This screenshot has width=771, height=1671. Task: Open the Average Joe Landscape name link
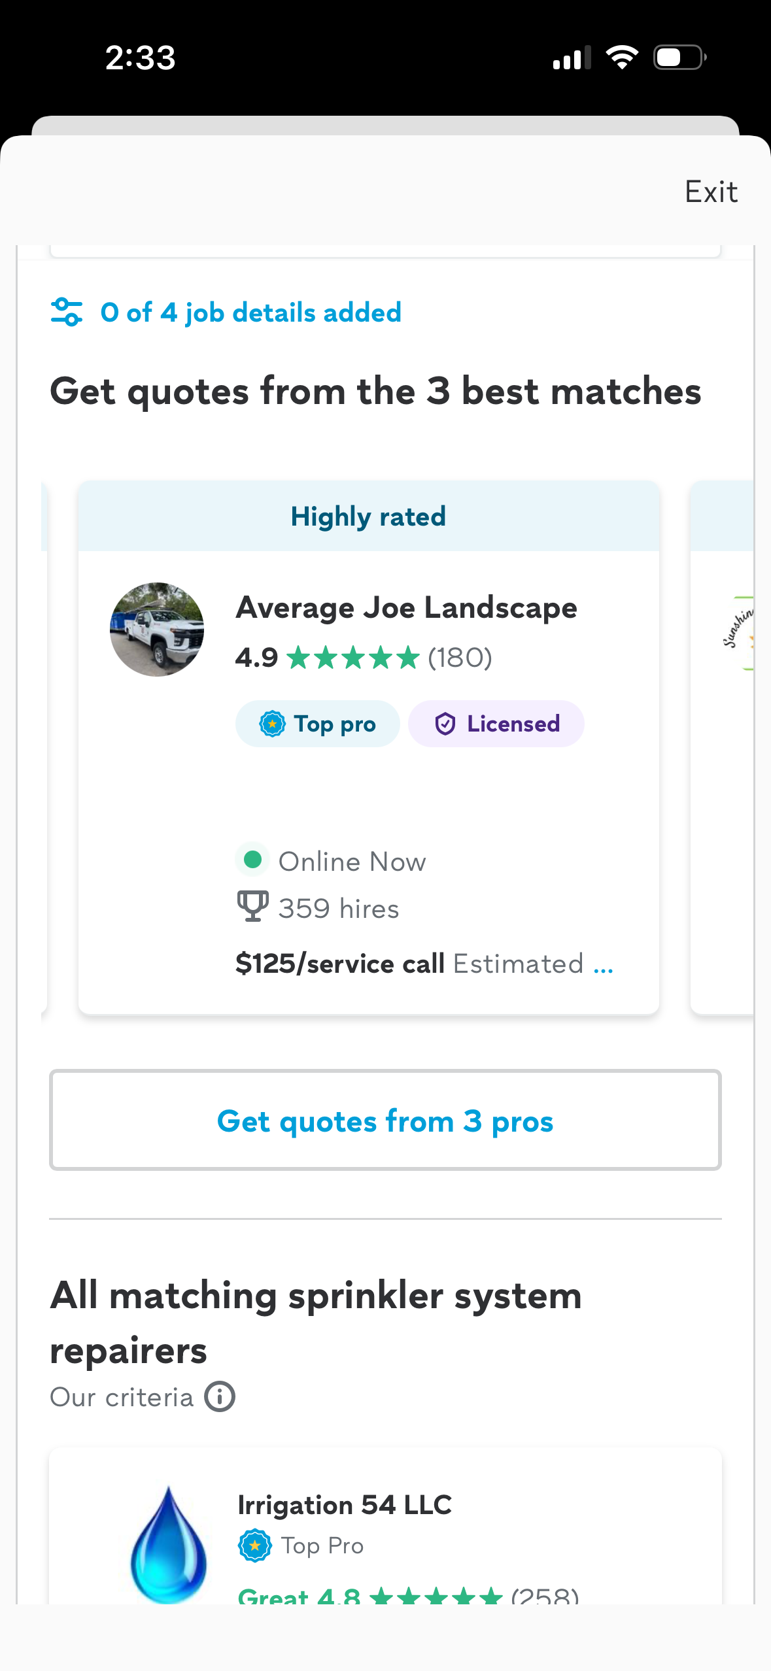click(407, 608)
